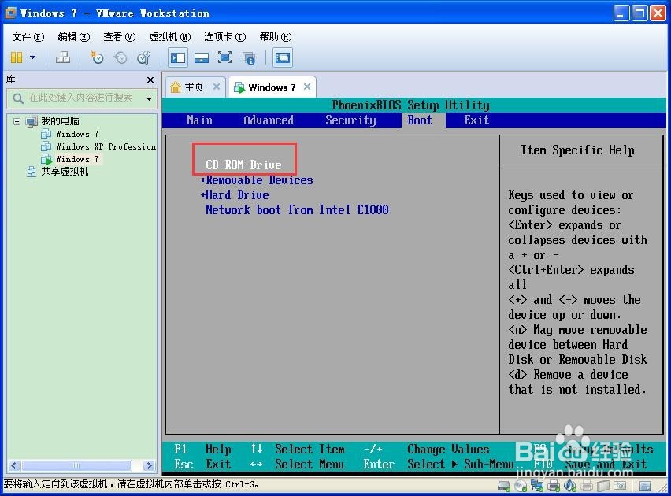Click the hard disk status bar icon
671x496 pixels.
coord(504,486)
